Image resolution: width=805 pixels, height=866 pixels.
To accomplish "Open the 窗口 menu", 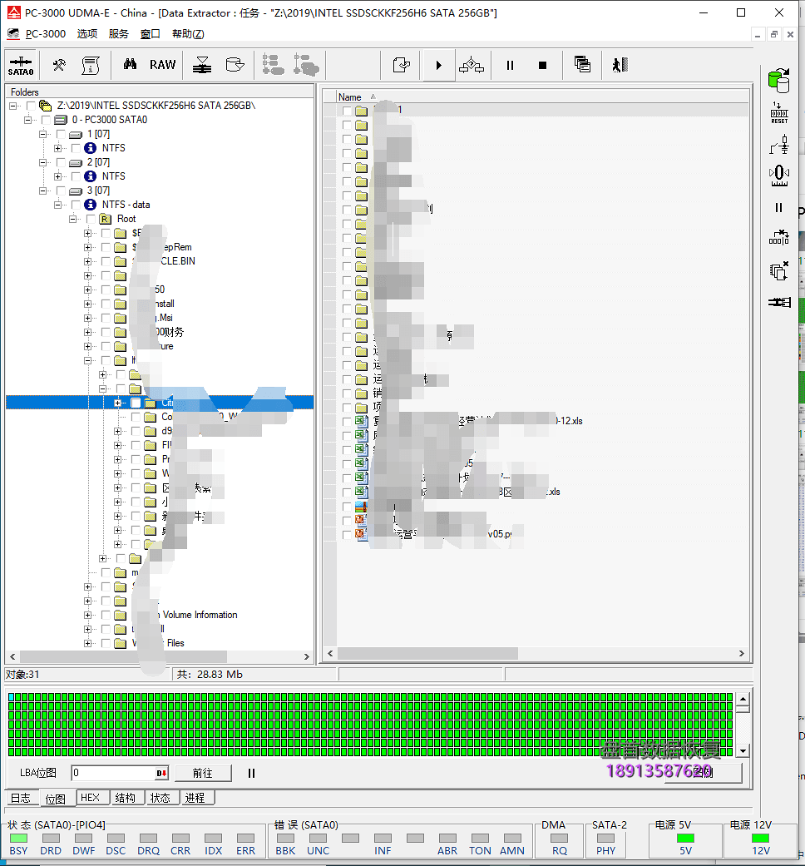I will pos(150,33).
